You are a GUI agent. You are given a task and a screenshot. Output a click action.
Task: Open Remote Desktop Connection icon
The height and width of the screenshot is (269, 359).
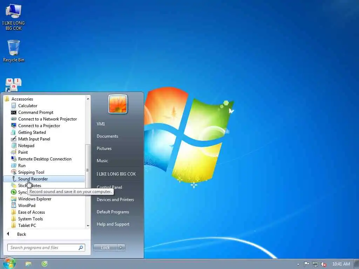click(x=14, y=159)
